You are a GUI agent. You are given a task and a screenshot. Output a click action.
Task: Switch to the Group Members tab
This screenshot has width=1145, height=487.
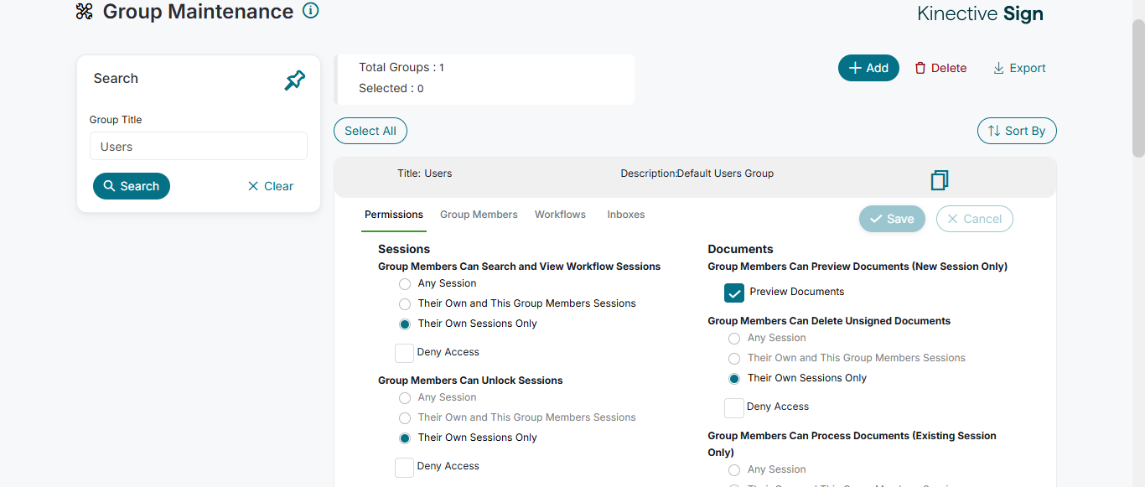coord(479,215)
